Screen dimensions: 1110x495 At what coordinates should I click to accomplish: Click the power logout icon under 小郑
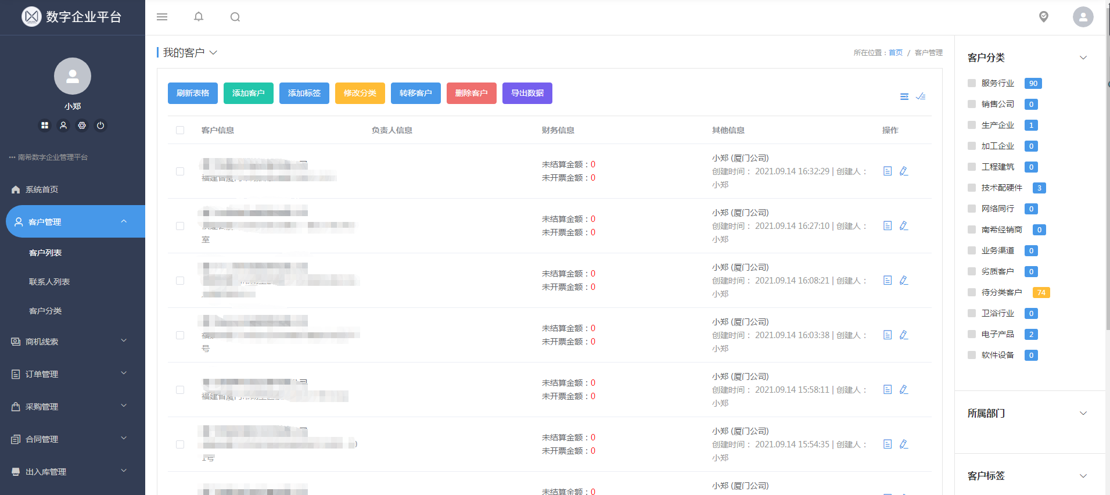click(x=100, y=125)
